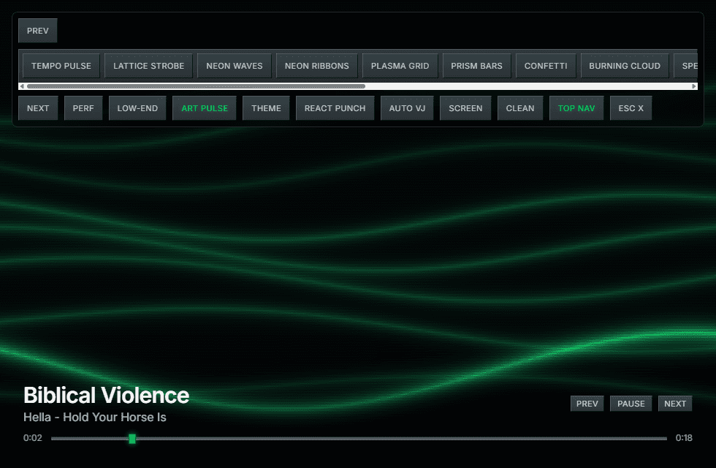Go to previous track with player PREV button
Screen dimensions: 716x468
pyautogui.click(x=587, y=404)
